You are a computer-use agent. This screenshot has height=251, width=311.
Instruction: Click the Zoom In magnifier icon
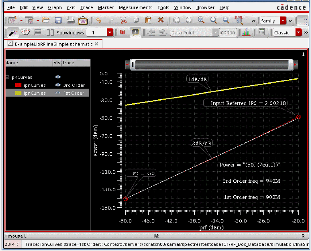tap(201, 20)
